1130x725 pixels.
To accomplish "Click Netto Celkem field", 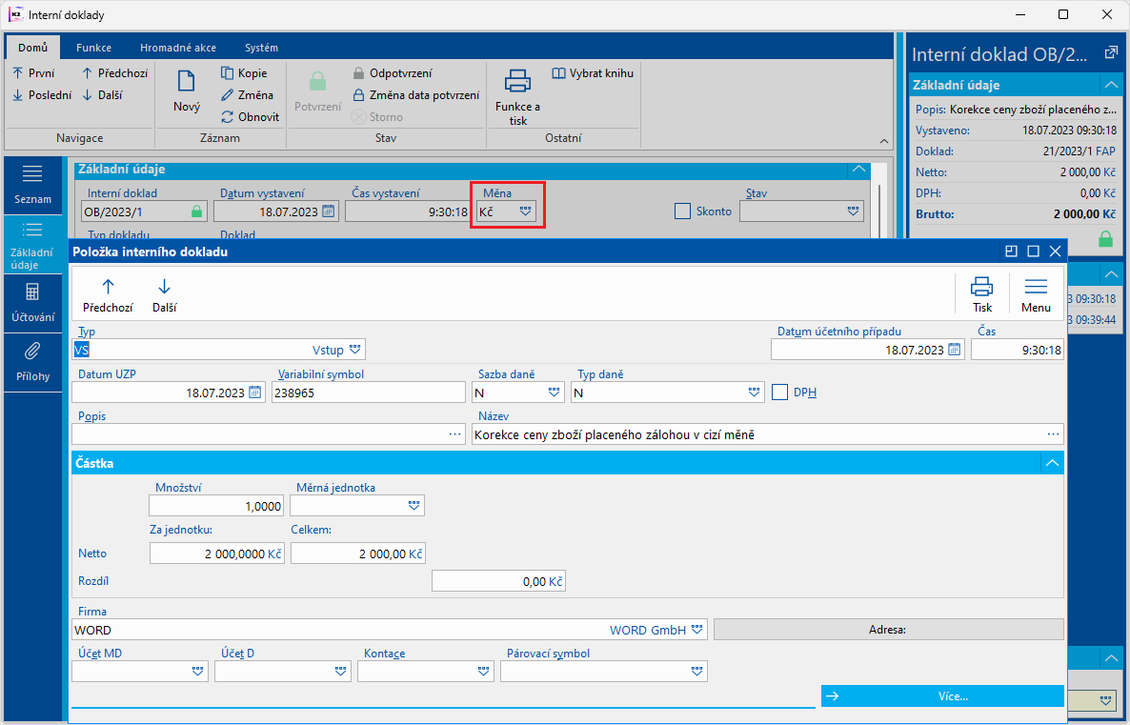I will click(358, 554).
